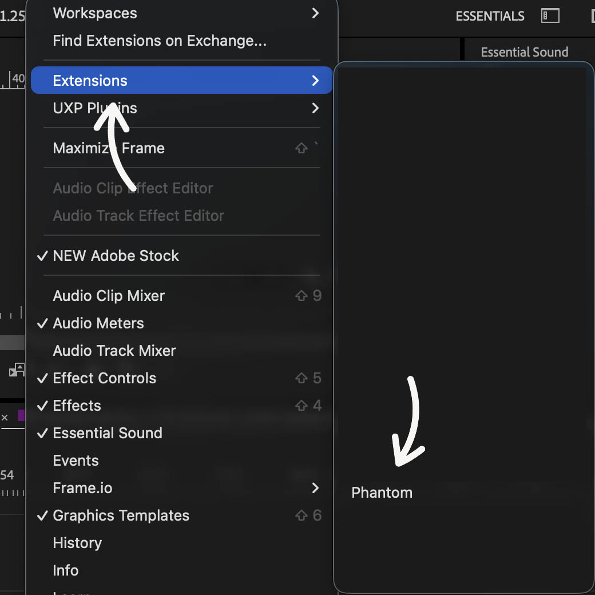Open the Frame.io submenu
The height and width of the screenshot is (595, 595).
(82, 487)
